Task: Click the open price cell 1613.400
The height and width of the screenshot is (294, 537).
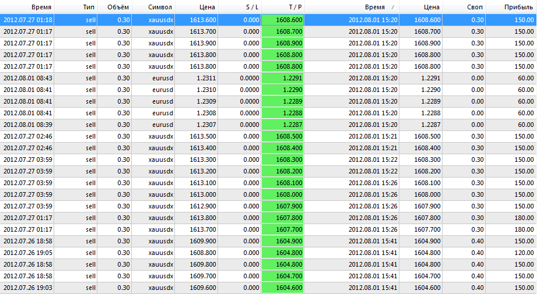Action: (196, 148)
